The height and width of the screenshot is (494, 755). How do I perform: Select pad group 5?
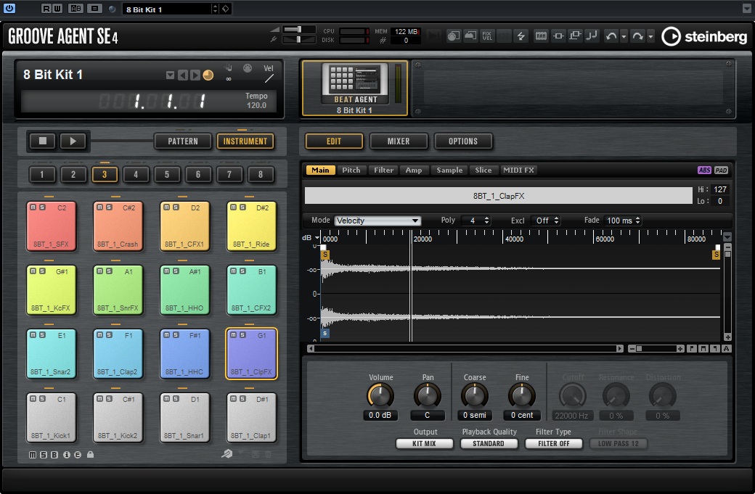tap(166, 174)
